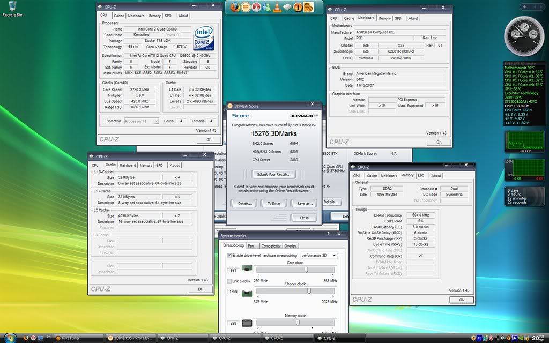Click the Shader clock value field 1599
Screen dimensions: 549x343
(234, 292)
